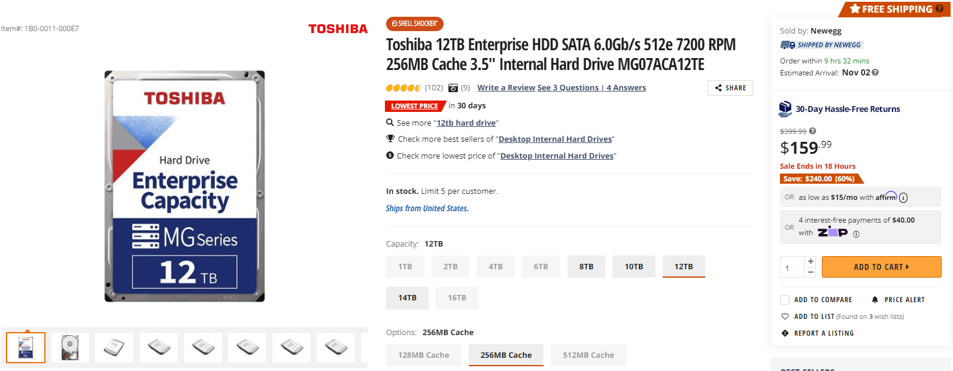This screenshot has width=953, height=371.
Task: Click Add to List heart link
Action: [814, 317]
